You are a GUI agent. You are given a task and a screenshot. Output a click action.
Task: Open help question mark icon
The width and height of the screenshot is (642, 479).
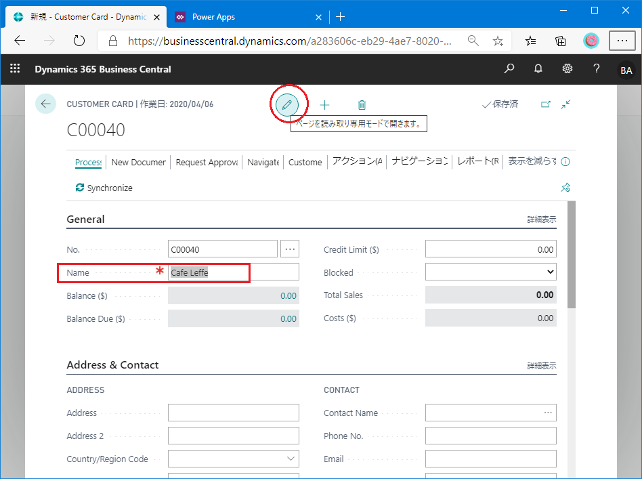(x=597, y=68)
